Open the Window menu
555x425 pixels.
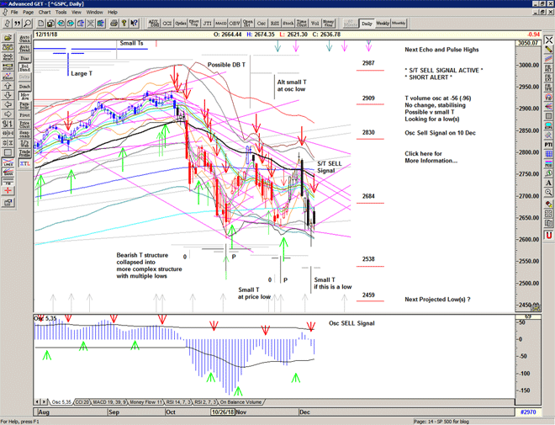[x=94, y=13]
